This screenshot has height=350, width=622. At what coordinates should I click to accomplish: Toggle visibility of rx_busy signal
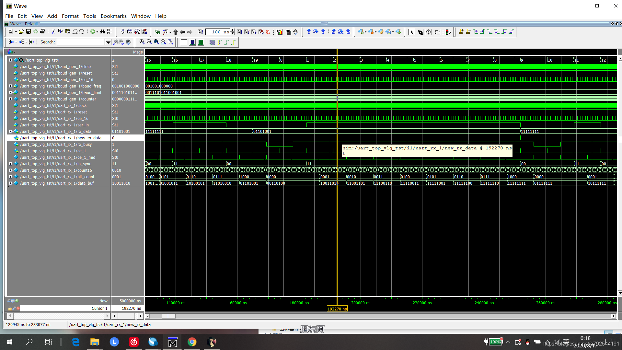coord(11,144)
